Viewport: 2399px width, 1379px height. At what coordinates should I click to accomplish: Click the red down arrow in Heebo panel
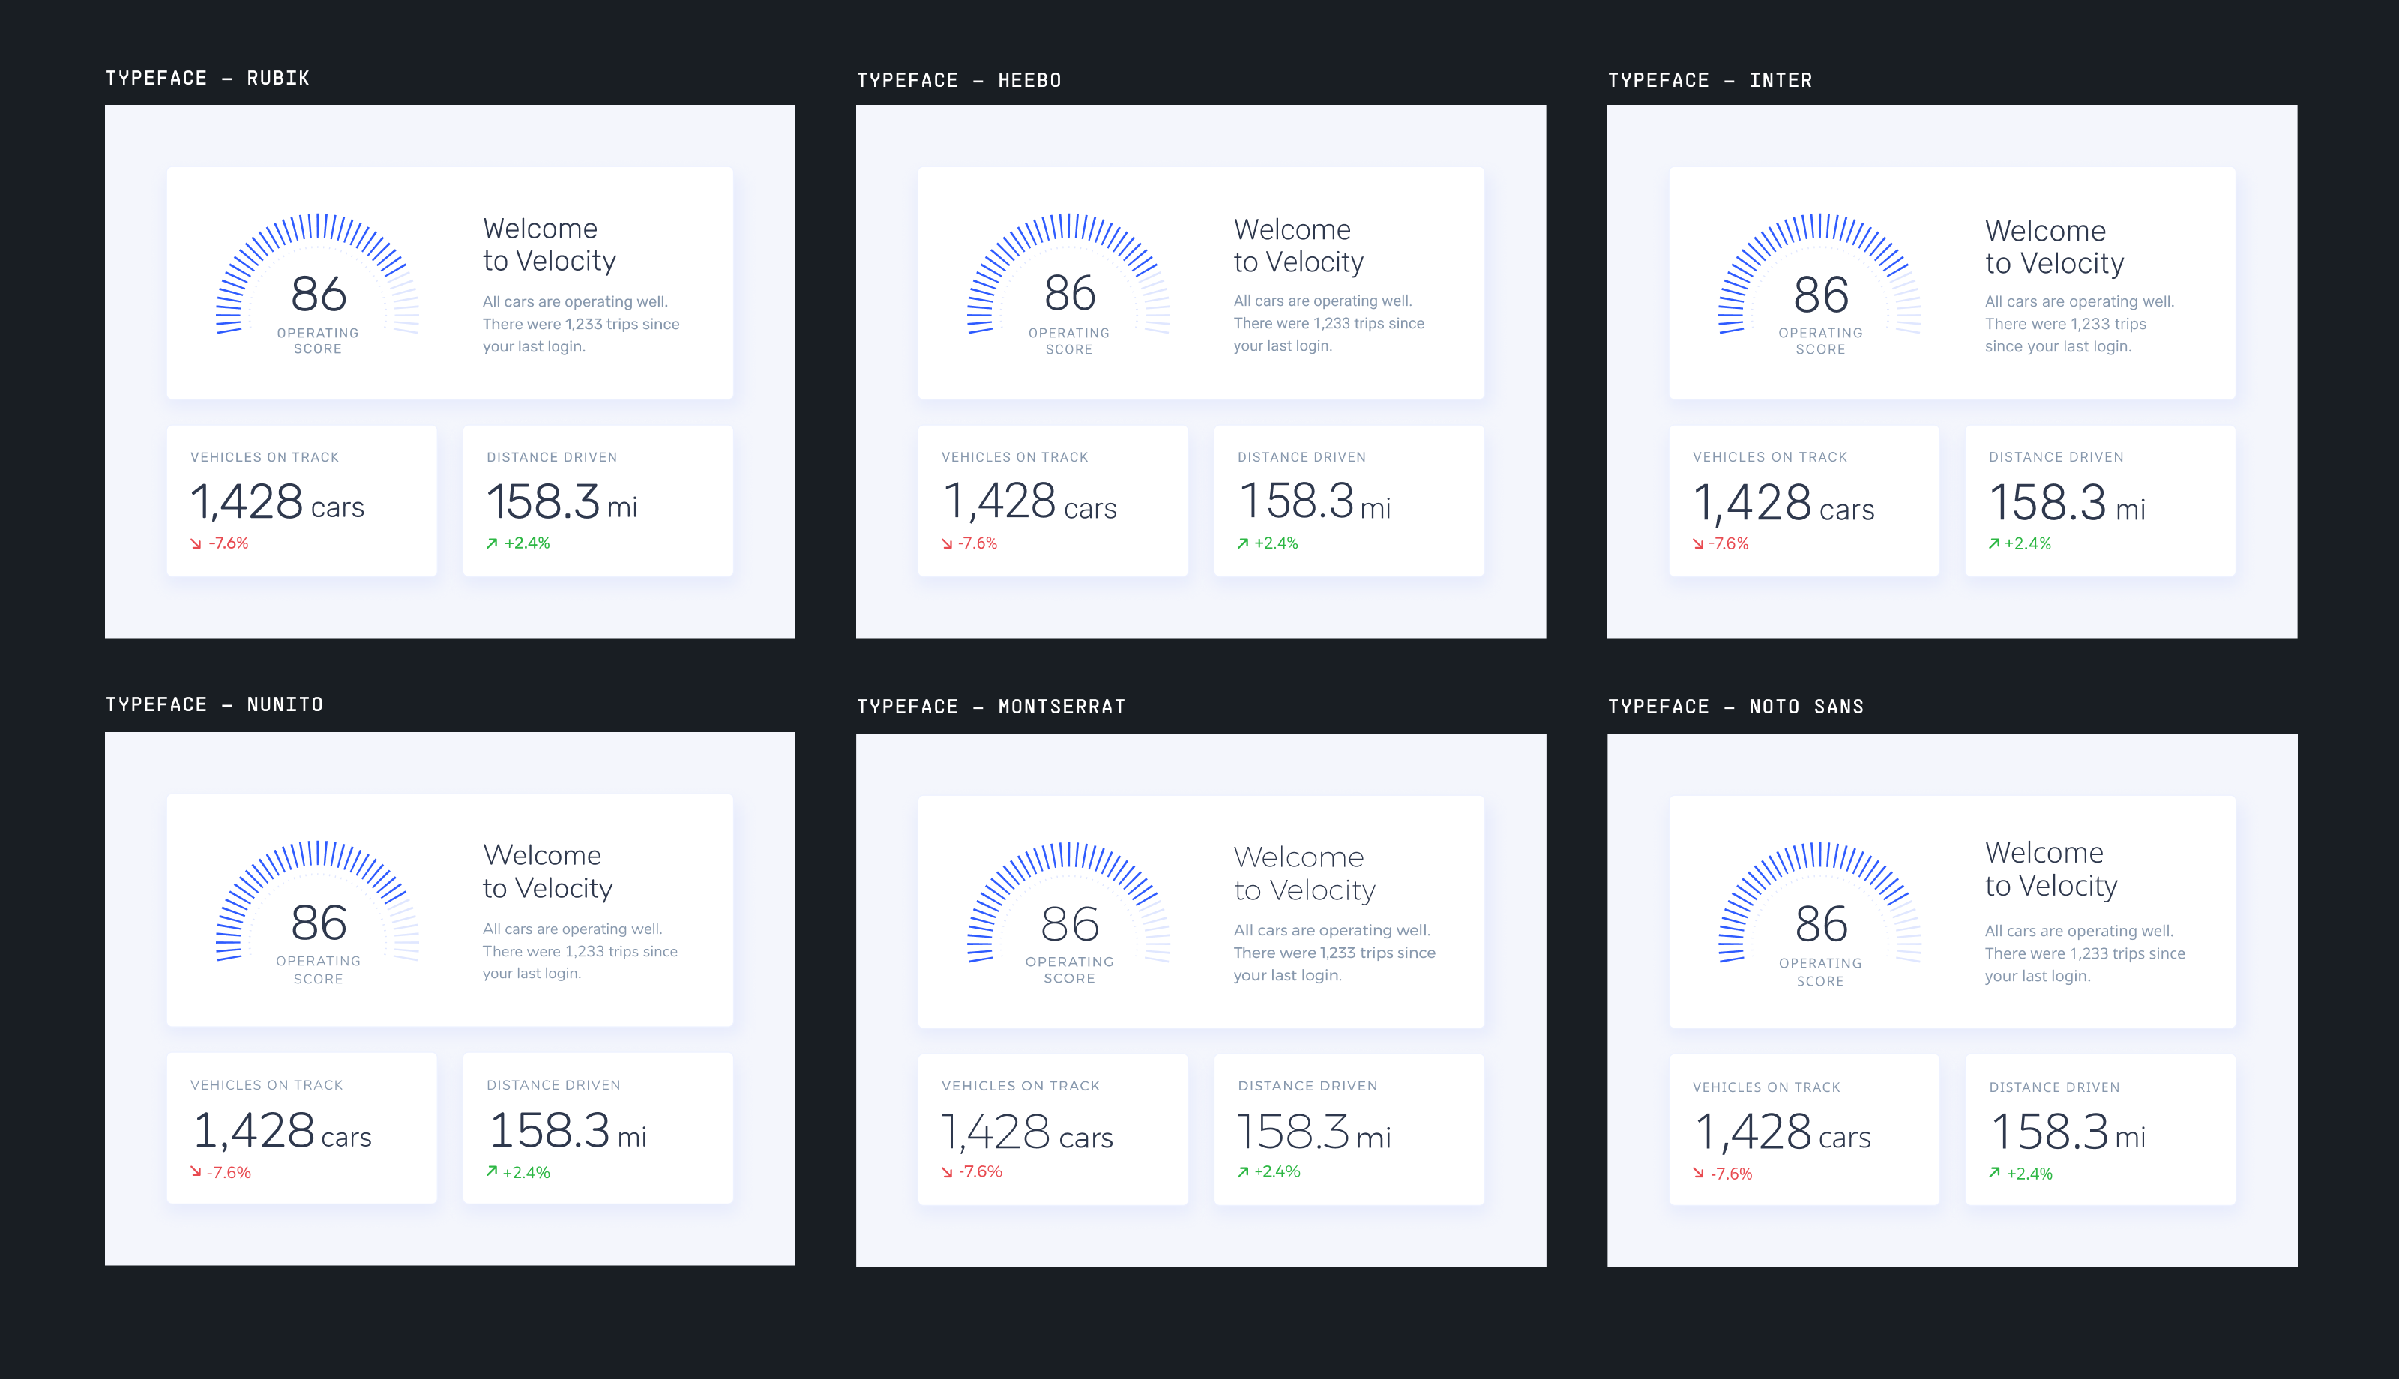(947, 543)
